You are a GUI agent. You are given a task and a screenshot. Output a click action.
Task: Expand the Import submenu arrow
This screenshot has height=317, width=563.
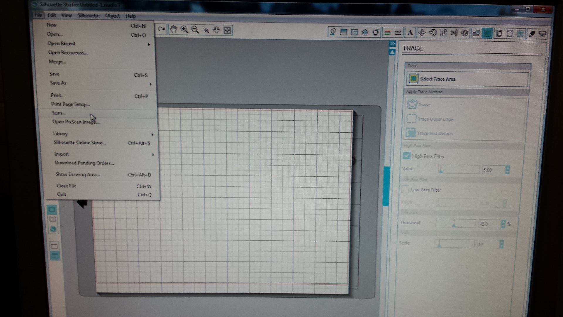153,155
